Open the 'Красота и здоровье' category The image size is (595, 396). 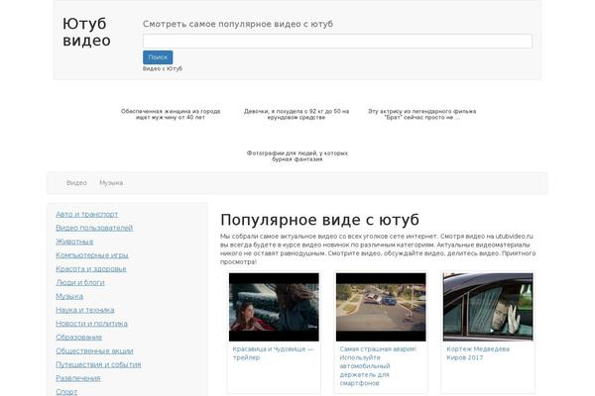(90, 268)
